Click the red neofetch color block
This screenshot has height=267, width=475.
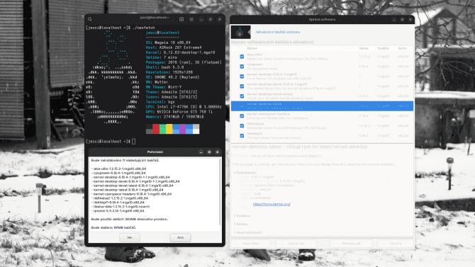(x=156, y=129)
